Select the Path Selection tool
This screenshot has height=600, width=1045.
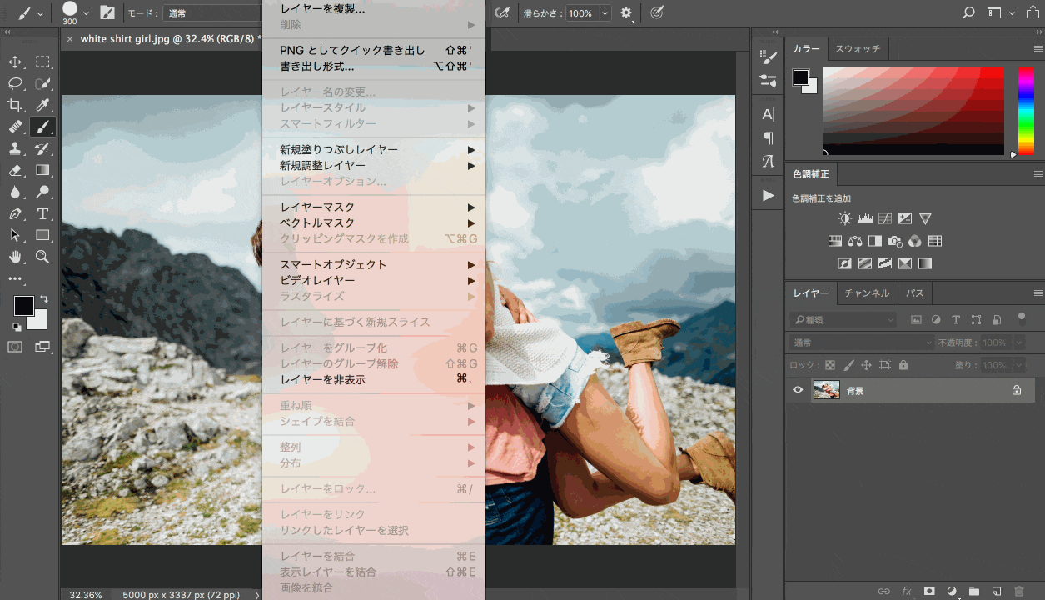tap(15, 235)
